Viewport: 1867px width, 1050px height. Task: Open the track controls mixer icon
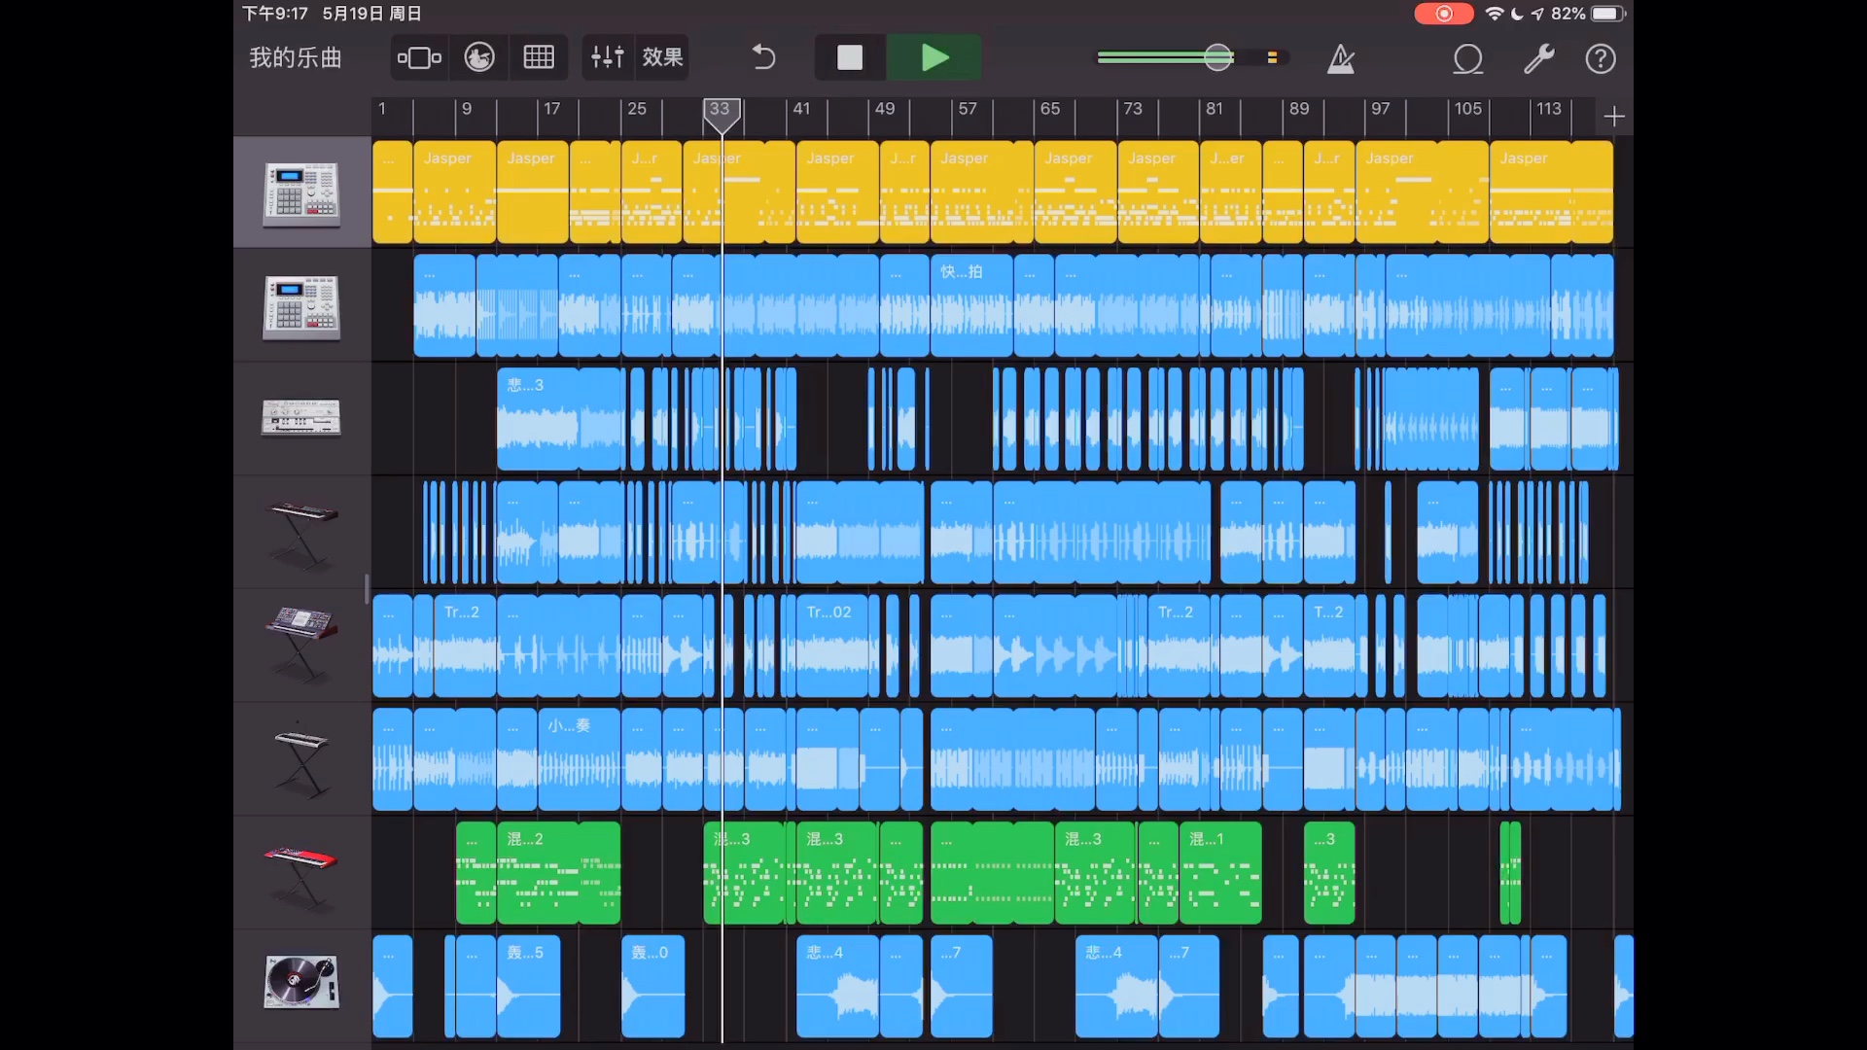(607, 57)
